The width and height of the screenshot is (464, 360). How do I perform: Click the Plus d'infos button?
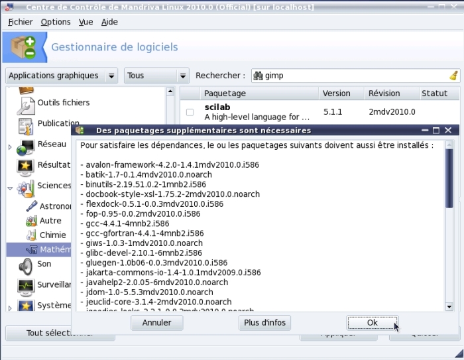pos(264,323)
